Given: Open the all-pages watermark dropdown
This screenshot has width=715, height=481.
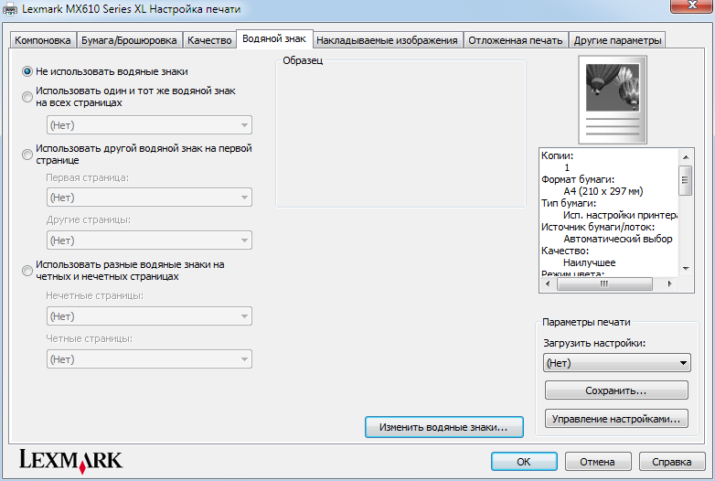Looking at the screenshot, I should coord(149,125).
